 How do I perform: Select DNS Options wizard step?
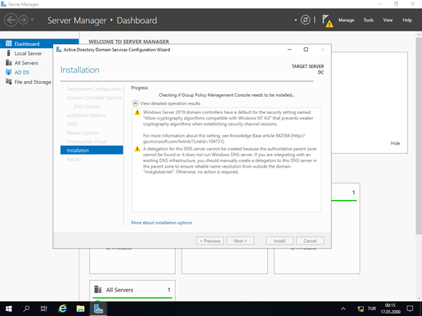tap(87, 107)
